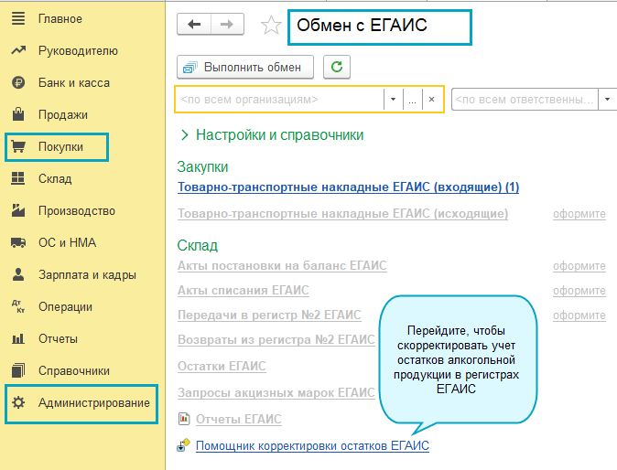Click the Обмен с ЕГАИС page title
Viewport: 617px width, 470px height.
[362, 26]
